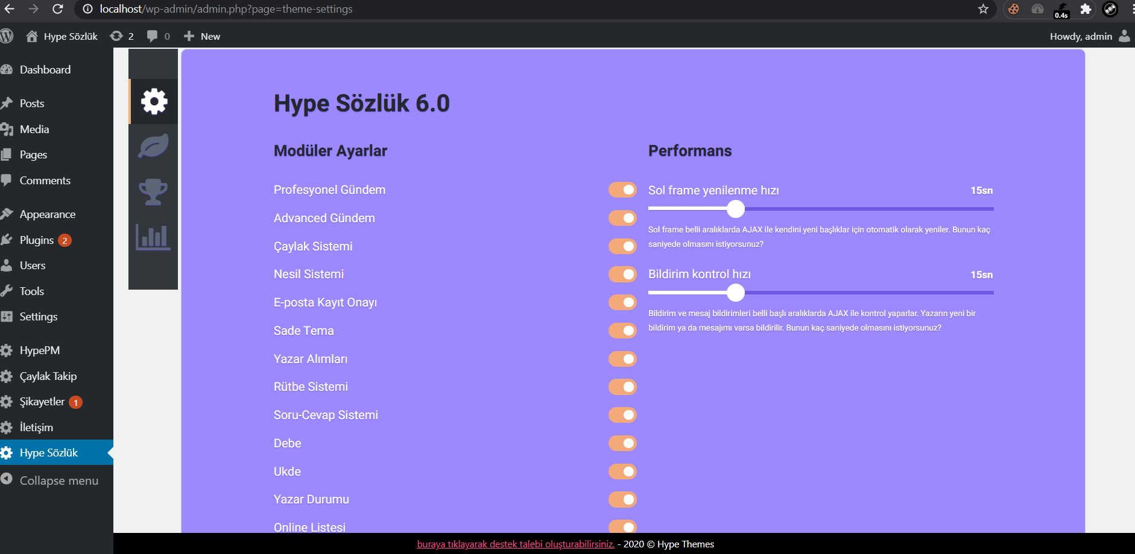Open the comments bubble icon in admin bar
Screen dimensions: 1135x554
pos(159,36)
